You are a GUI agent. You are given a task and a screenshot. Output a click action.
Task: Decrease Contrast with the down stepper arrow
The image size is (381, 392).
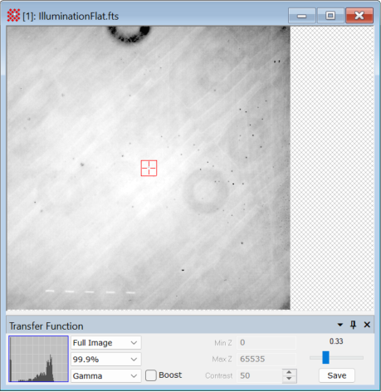[289, 379]
